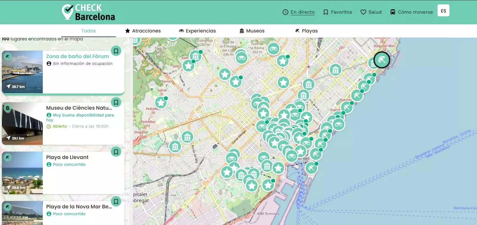Select star icon in Atracciones tab
Viewport: 477px width, 225px height.
(128, 31)
